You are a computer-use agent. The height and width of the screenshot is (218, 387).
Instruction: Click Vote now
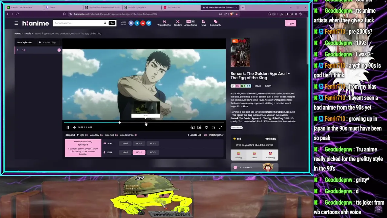coord(271,139)
